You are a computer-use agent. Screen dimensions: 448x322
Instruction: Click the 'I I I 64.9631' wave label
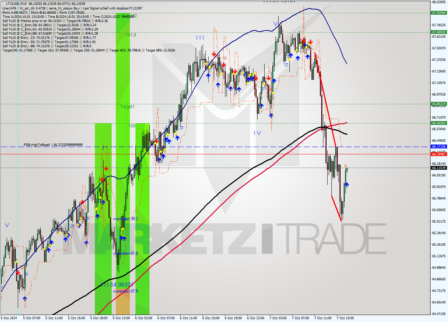pos(117,285)
